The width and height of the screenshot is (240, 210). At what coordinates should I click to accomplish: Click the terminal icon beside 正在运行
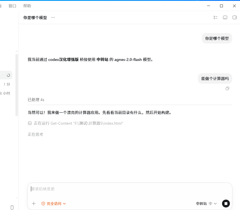pyautogui.click(x=30, y=123)
